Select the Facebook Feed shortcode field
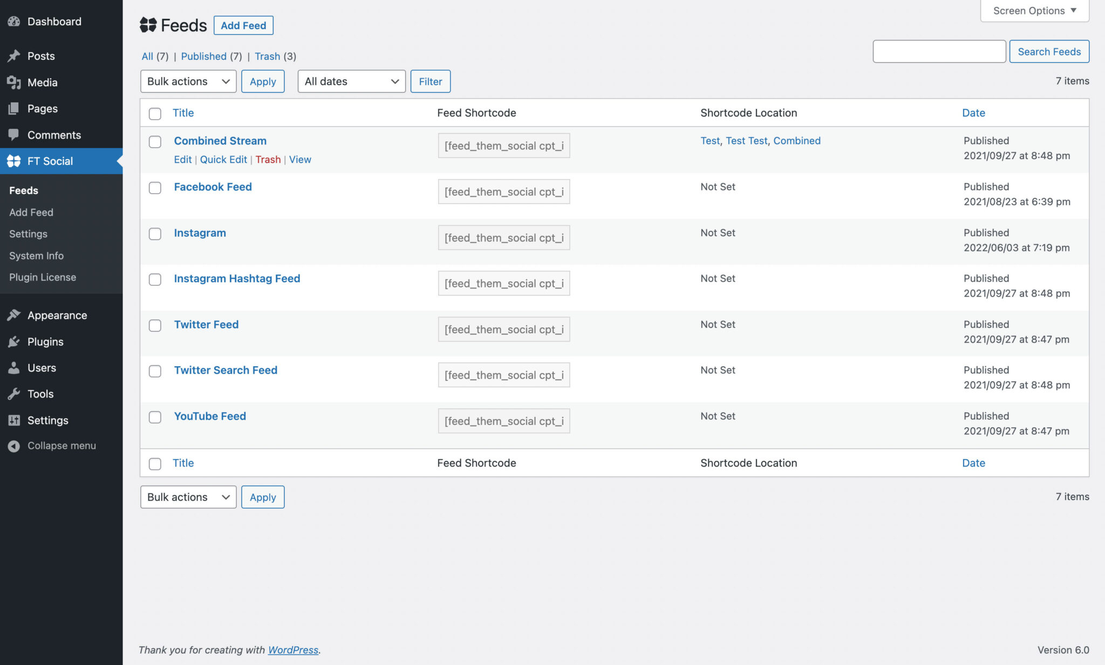The height and width of the screenshot is (665, 1105). (x=504, y=191)
